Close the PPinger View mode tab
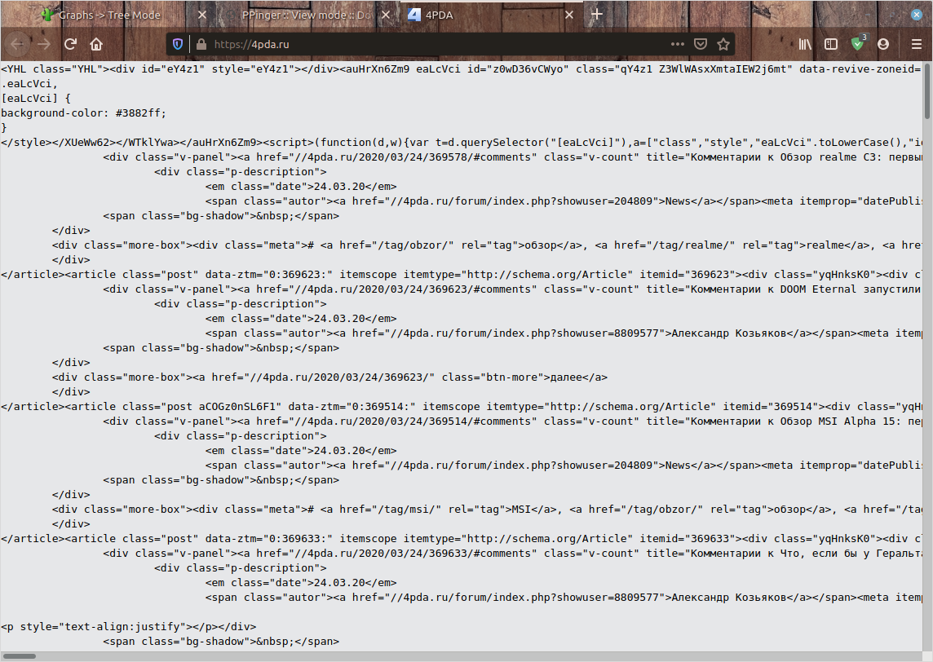 [386, 15]
